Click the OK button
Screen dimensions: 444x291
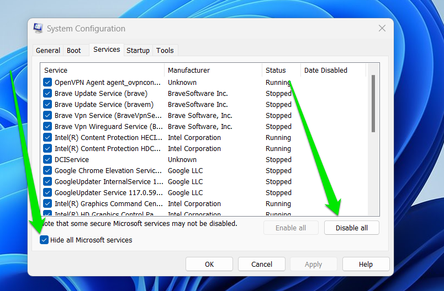point(209,264)
